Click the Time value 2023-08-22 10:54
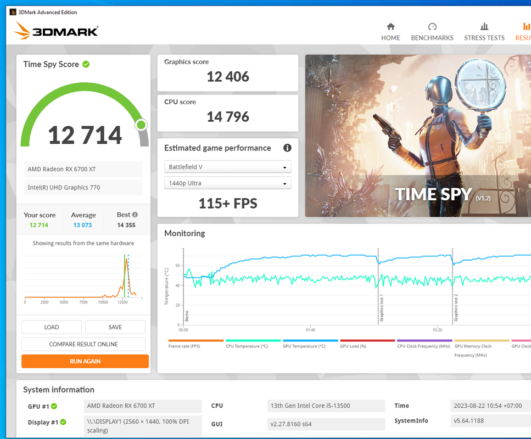Image resolution: width=531 pixels, height=439 pixels. point(491,406)
